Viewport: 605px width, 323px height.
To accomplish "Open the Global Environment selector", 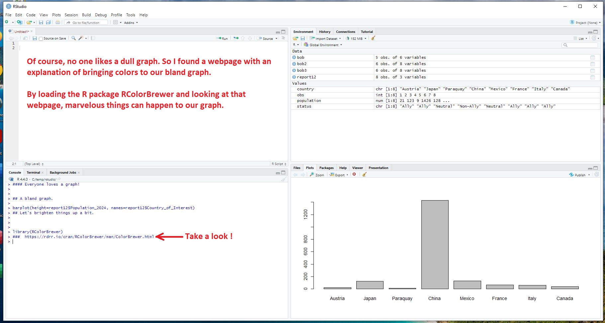I will click(x=324, y=45).
